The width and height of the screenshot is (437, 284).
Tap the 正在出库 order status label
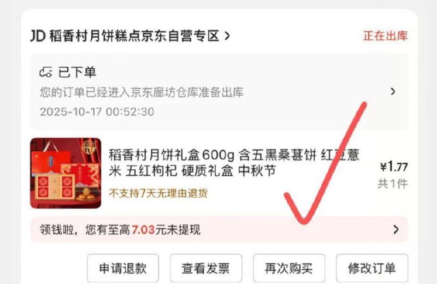[385, 36]
